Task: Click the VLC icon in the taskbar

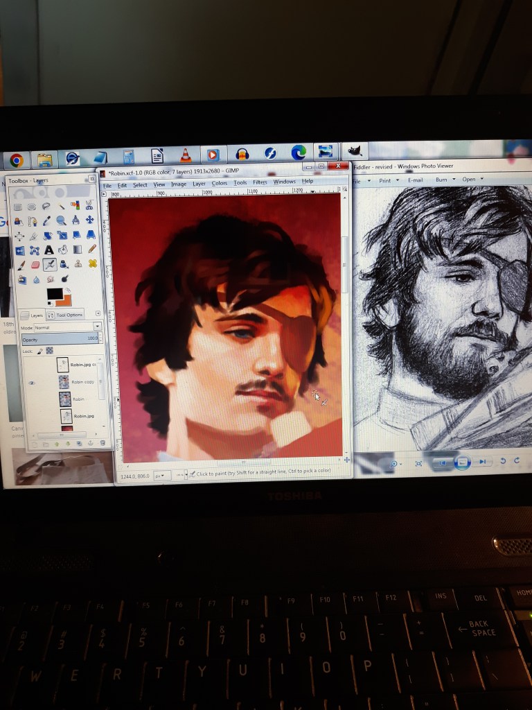Action: 186,155
